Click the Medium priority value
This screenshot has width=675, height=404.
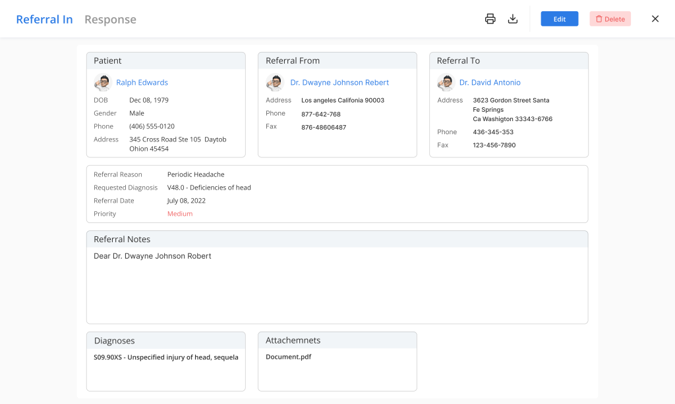(180, 214)
